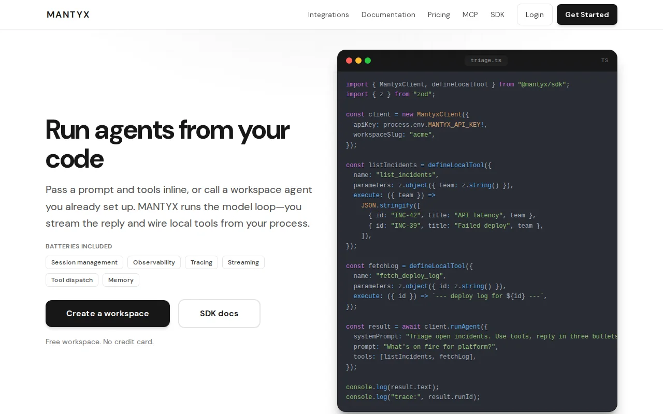Go to the Pricing page
Screen dimensions: 663x414
(439, 14)
